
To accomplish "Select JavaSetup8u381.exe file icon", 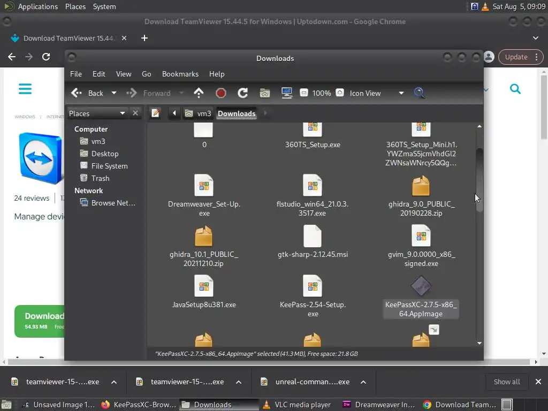I will click(x=204, y=286).
